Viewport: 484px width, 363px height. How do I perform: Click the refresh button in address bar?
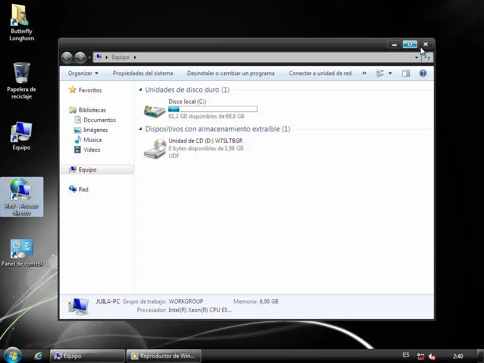pos(427,57)
